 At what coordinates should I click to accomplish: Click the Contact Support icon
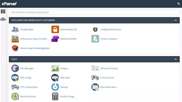click(95, 39)
